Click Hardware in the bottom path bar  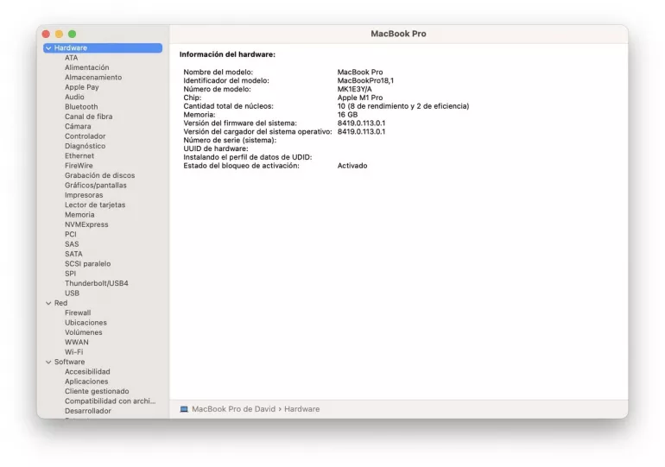pos(302,409)
